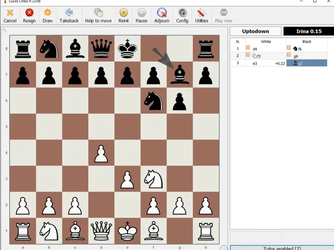Select the white pawn on d4

coord(101,154)
